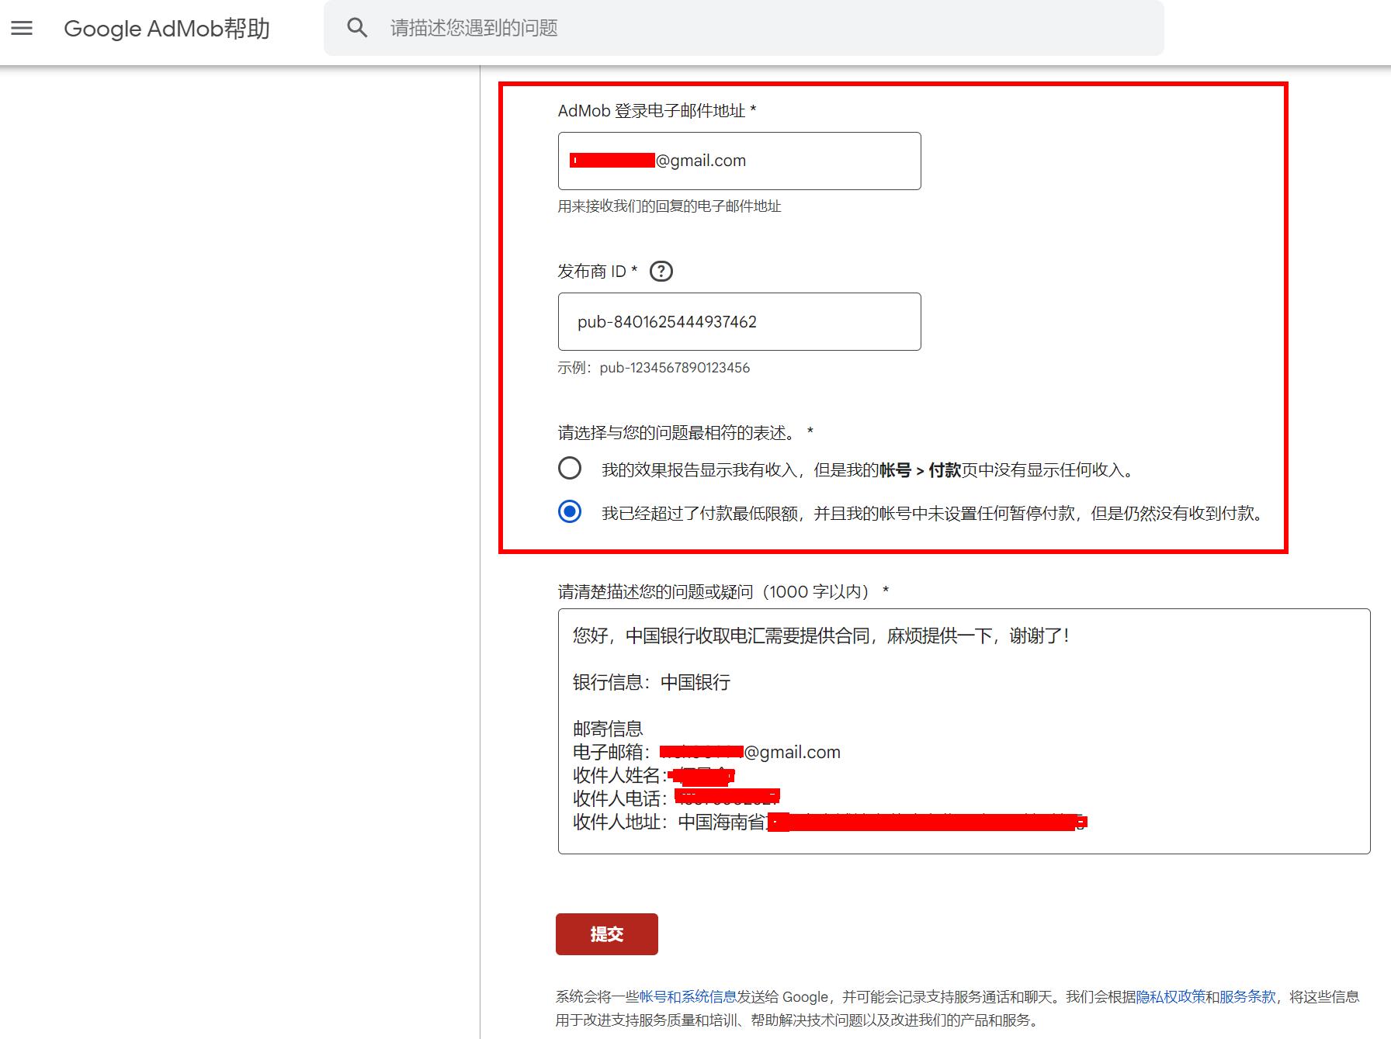
Task: Click the 收件人地址 line in description
Action: click(x=830, y=822)
